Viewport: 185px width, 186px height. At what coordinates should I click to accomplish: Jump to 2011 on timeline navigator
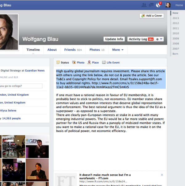175,28
